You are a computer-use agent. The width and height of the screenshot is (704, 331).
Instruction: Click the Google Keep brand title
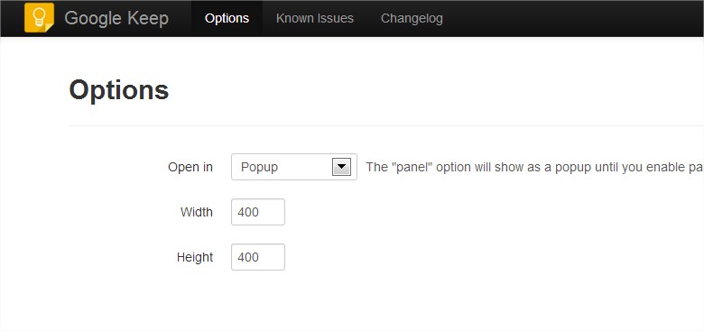click(116, 18)
